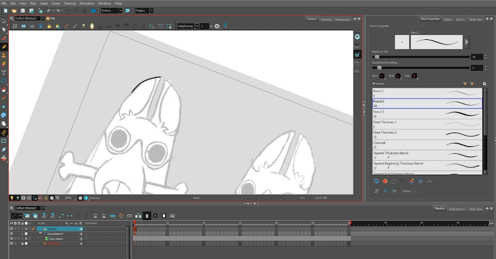Select the Brush tool
The image size is (496, 259).
tap(4, 38)
